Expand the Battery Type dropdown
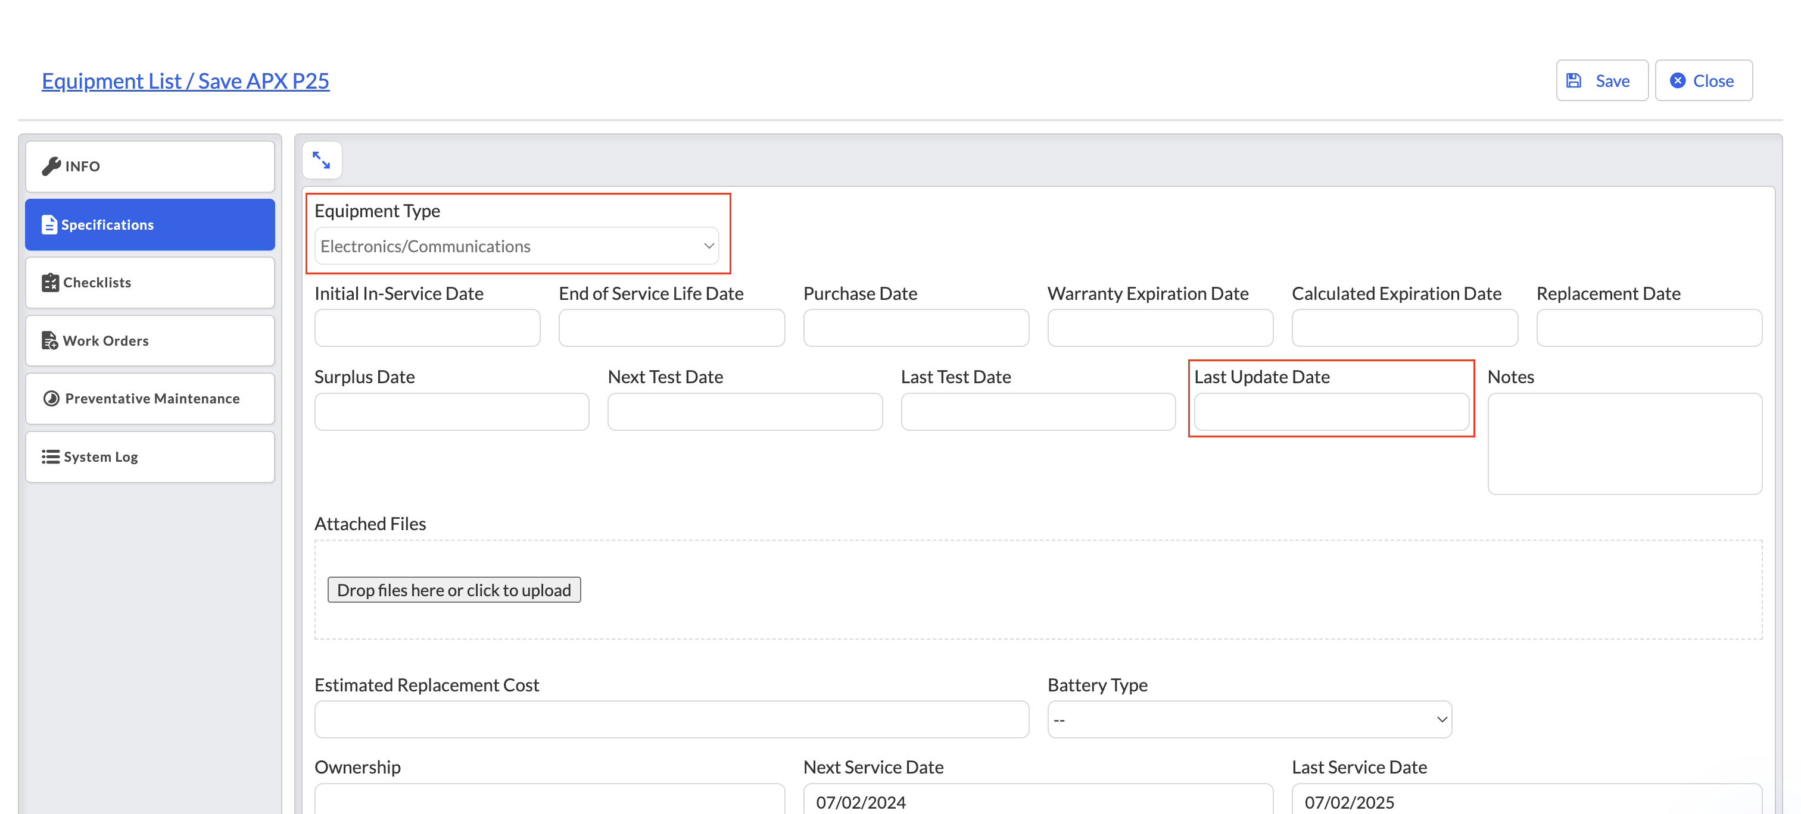The width and height of the screenshot is (1801, 814). pos(1250,719)
